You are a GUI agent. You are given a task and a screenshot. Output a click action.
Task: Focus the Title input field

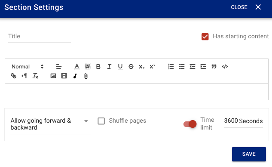40,37
